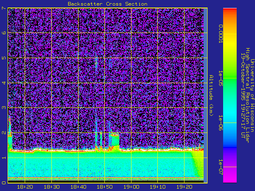This screenshot has width=255, height=191.
Task: Click the 18:40 time axis label
Action: [78, 187]
